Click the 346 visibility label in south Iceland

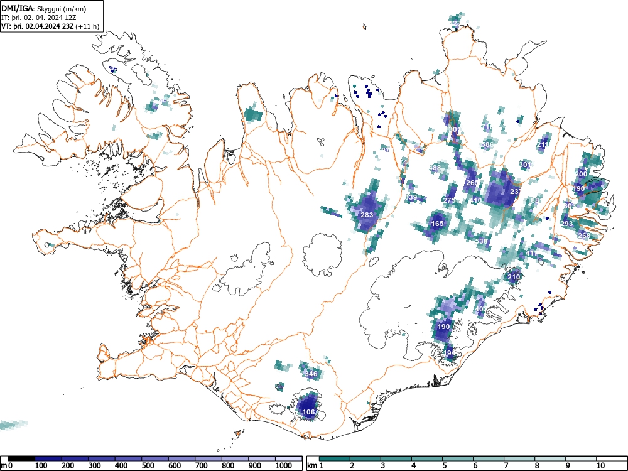tap(311, 374)
